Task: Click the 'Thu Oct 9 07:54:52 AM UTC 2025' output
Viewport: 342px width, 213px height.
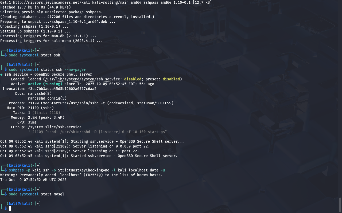Action: tap(33, 180)
